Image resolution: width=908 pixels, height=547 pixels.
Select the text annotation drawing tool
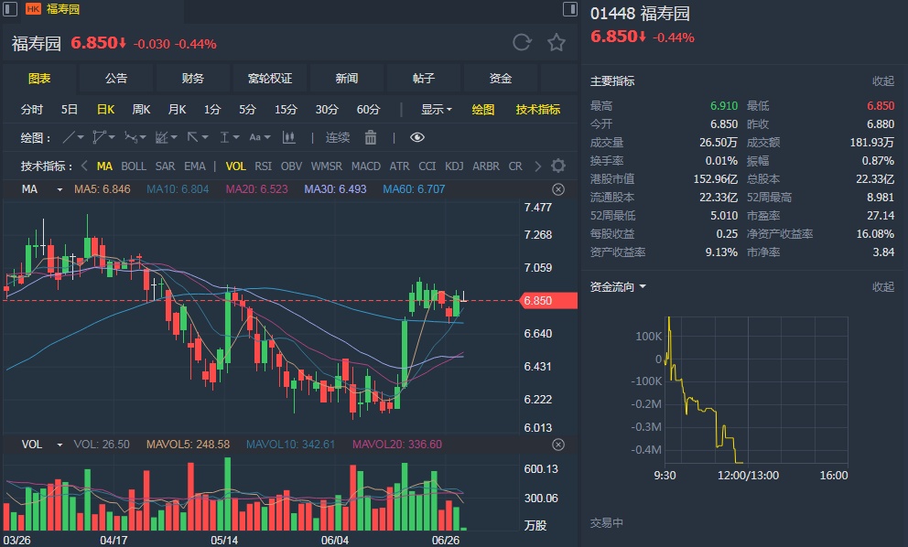(x=257, y=137)
